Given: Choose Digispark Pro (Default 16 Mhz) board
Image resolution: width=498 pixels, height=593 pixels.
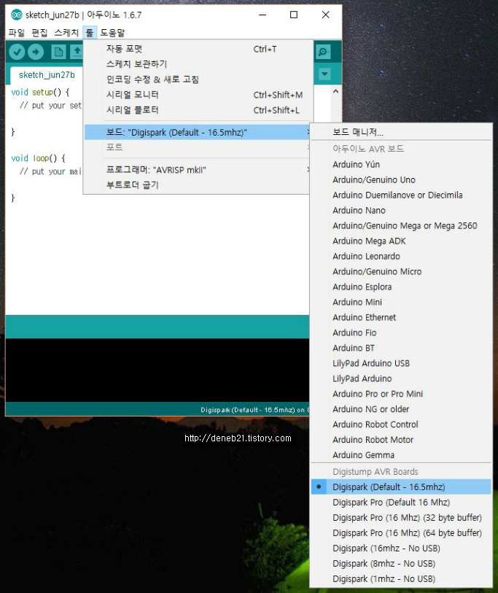Looking at the screenshot, I should tap(391, 502).
